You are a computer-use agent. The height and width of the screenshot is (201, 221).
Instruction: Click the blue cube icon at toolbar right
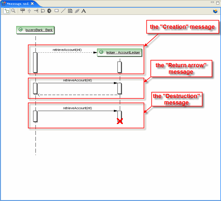tap(215, 11)
